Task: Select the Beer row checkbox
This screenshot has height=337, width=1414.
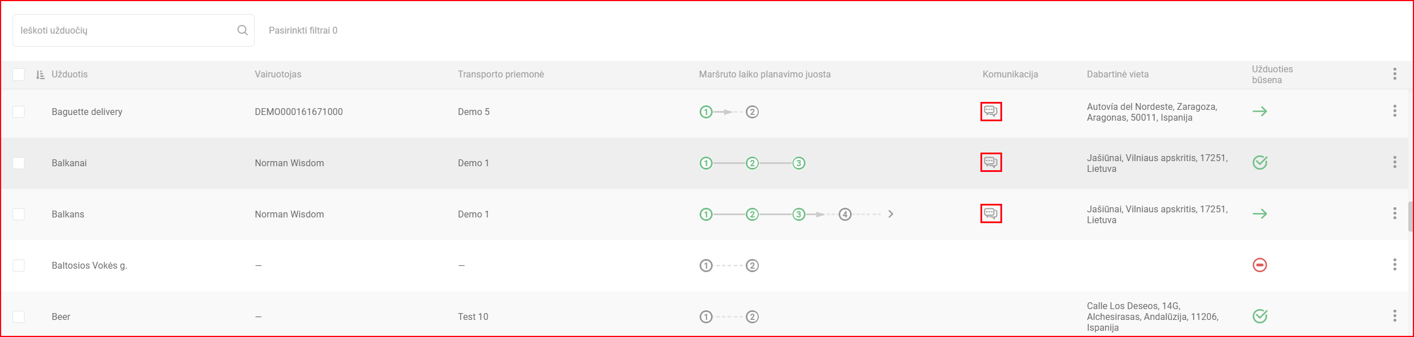Action: pyautogui.click(x=19, y=317)
